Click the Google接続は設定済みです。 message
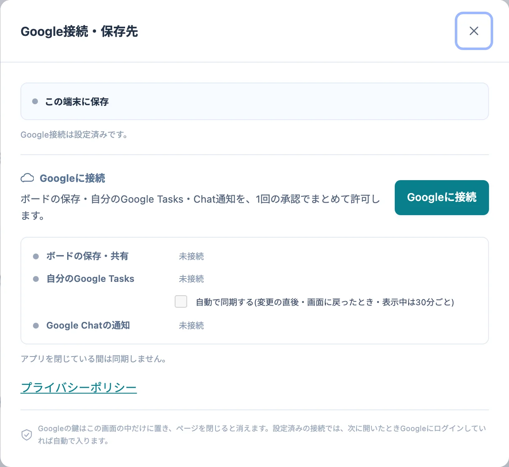The width and height of the screenshot is (509, 467). click(75, 135)
